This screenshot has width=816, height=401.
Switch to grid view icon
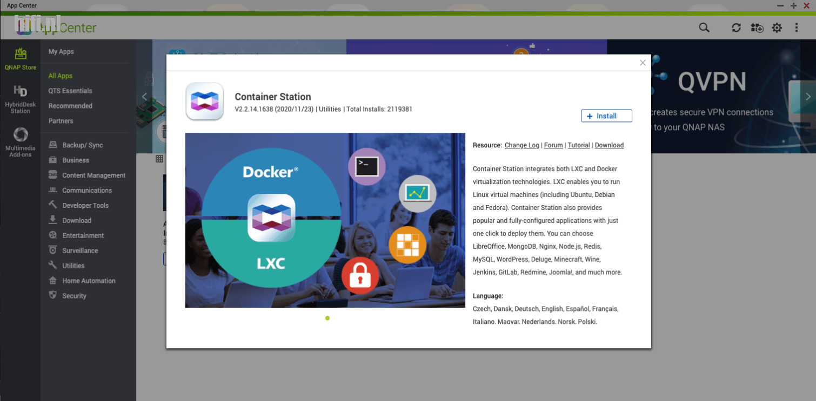click(x=159, y=159)
